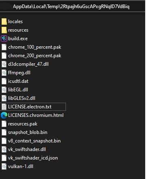Select libGLESv2.dll in the list
Image resolution: width=146 pixels, height=179 pixels.
(x=21, y=98)
